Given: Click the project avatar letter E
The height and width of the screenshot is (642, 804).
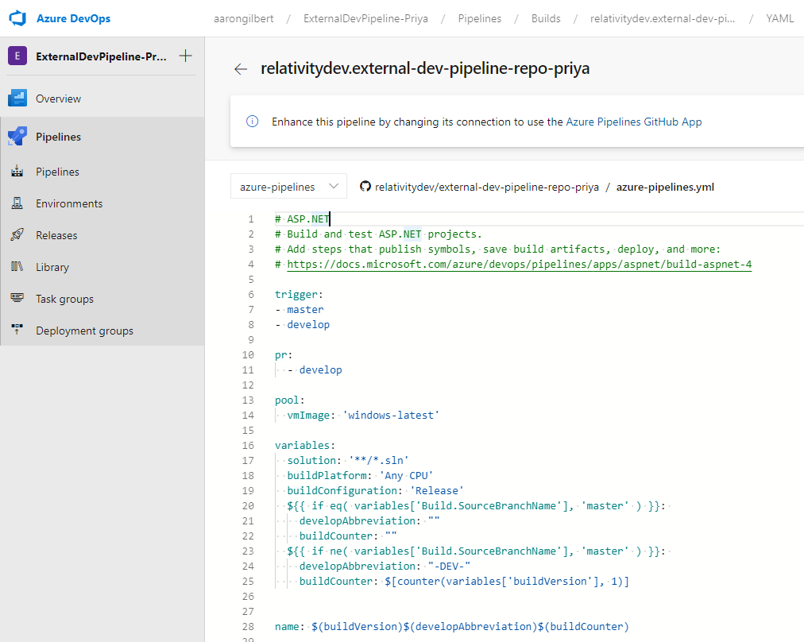Looking at the screenshot, I should (x=17, y=56).
